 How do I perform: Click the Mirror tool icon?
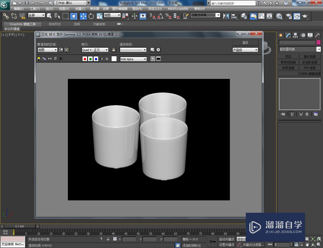(226, 16)
